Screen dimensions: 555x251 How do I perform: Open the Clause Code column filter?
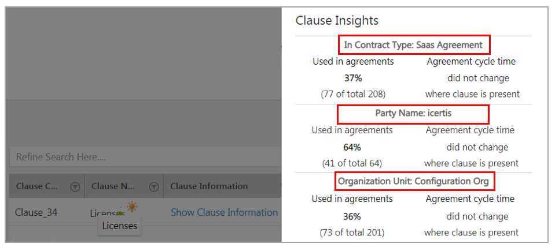tap(75, 186)
